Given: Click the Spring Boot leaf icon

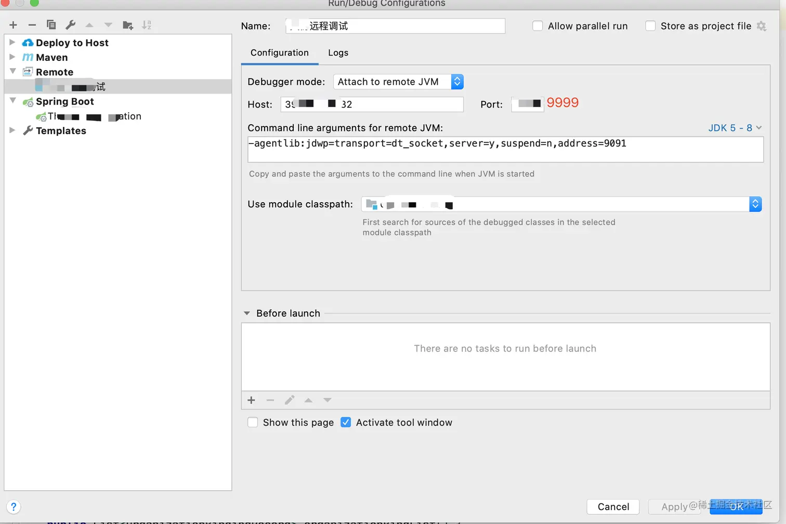Looking at the screenshot, I should click(x=28, y=102).
